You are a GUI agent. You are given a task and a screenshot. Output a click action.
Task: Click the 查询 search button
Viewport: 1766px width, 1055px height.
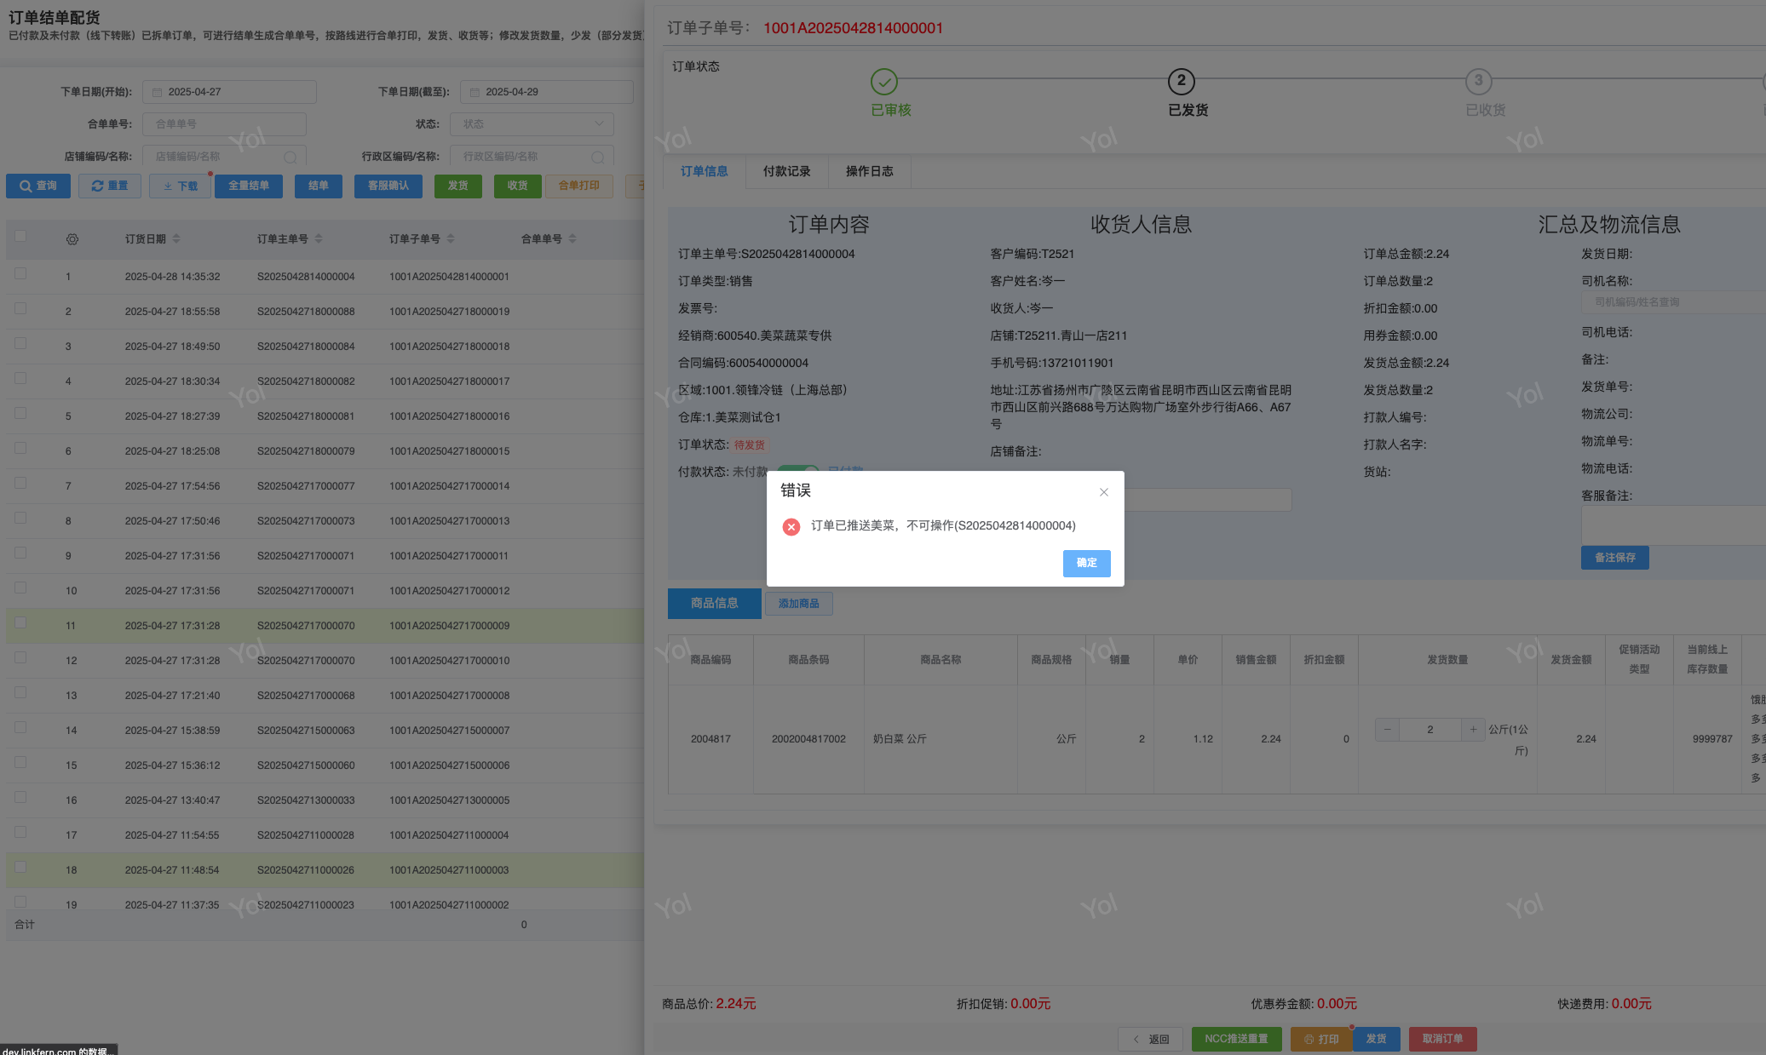38,186
